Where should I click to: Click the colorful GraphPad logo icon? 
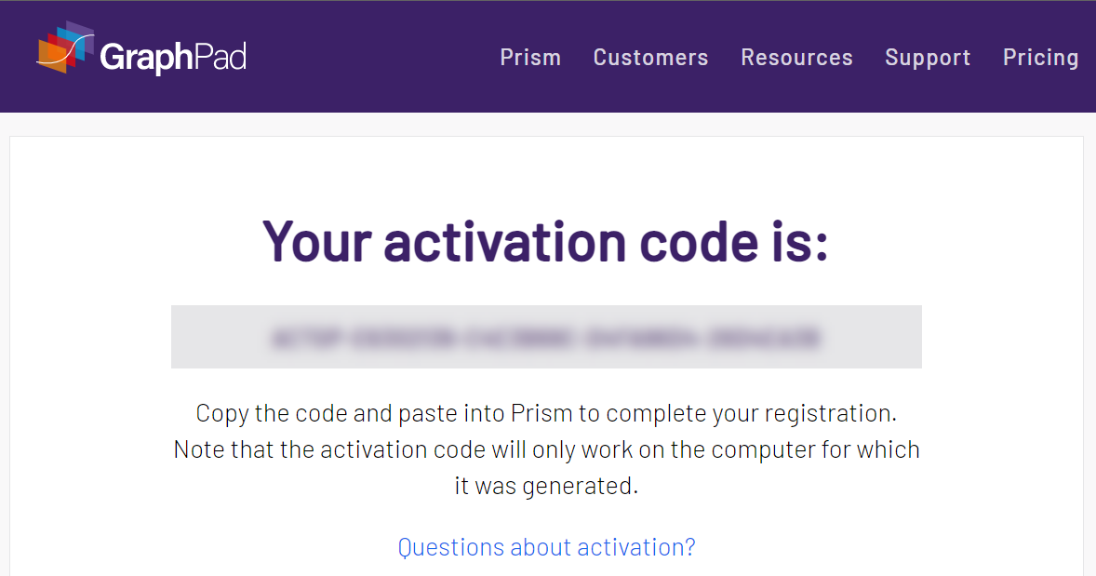click(66, 47)
